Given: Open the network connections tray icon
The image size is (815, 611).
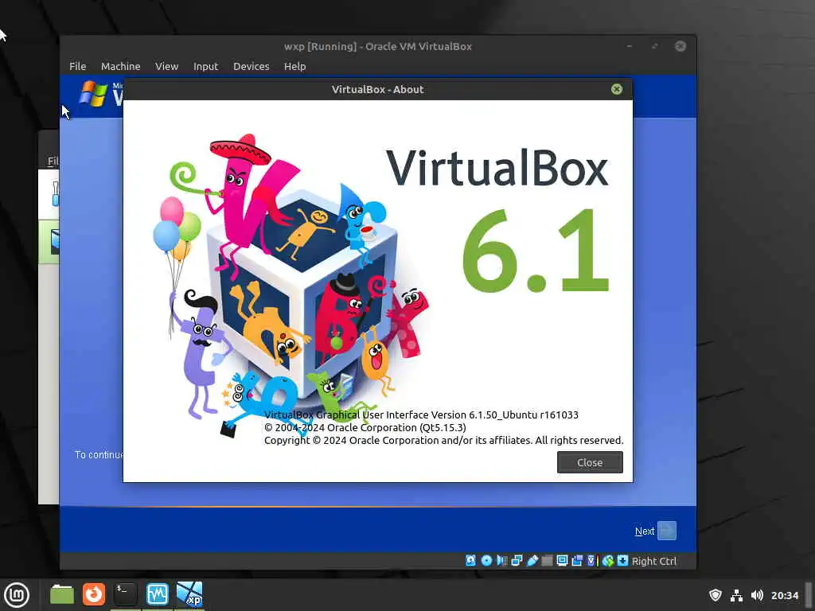Looking at the screenshot, I should [736, 595].
